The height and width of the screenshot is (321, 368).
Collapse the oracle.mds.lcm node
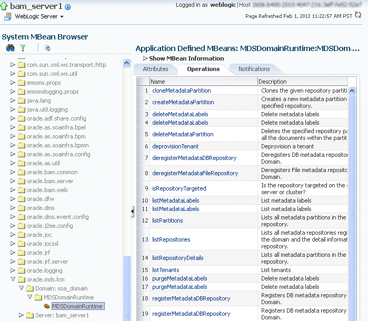coord(13,279)
